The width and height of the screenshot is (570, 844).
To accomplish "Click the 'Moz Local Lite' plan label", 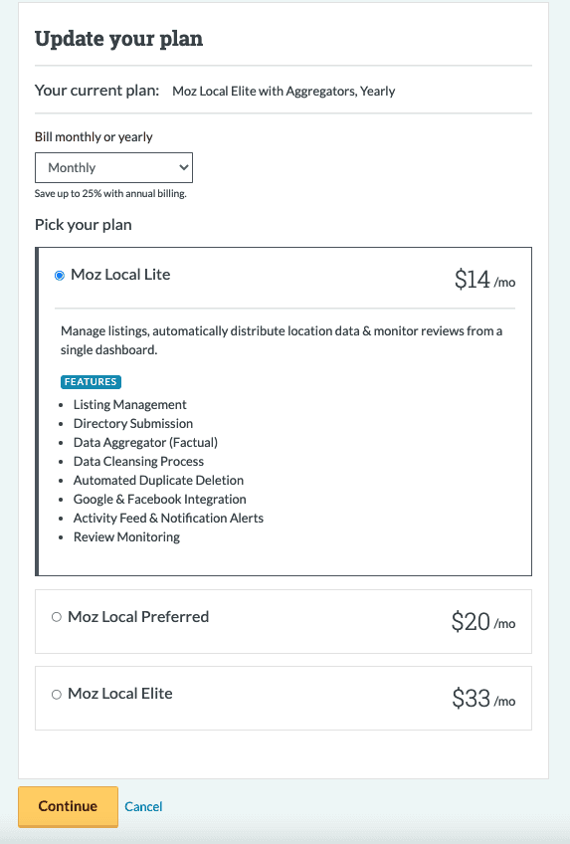I will (121, 275).
